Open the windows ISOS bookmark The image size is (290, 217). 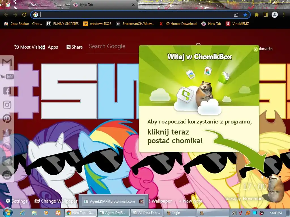(97, 24)
